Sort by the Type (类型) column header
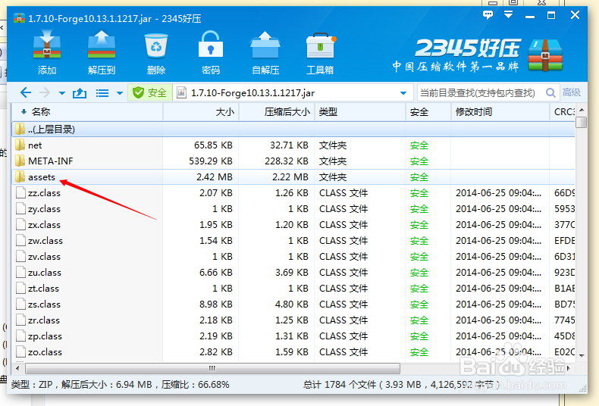This screenshot has width=599, height=406. tap(360, 112)
